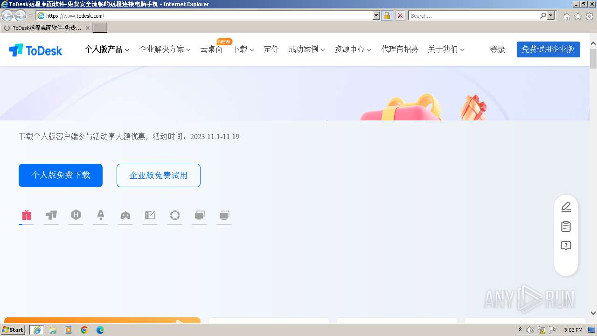
Task: Click the network status tray icon
Action: (x=541, y=330)
